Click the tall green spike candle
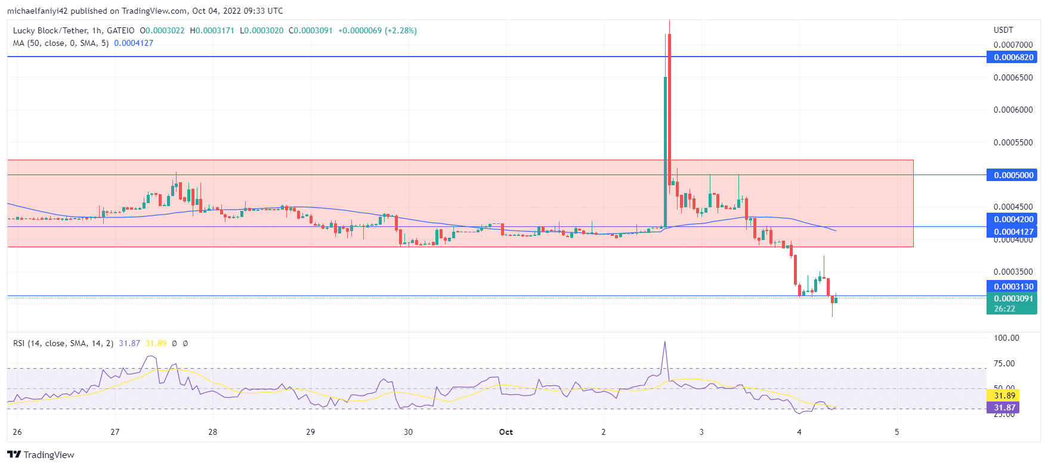 click(x=665, y=152)
